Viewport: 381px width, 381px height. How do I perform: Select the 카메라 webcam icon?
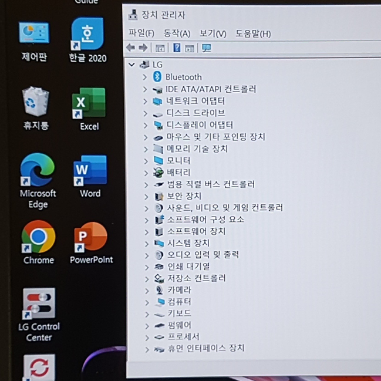(159, 290)
